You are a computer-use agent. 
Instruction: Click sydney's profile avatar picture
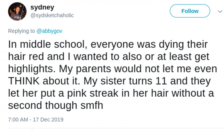[x=17, y=12]
